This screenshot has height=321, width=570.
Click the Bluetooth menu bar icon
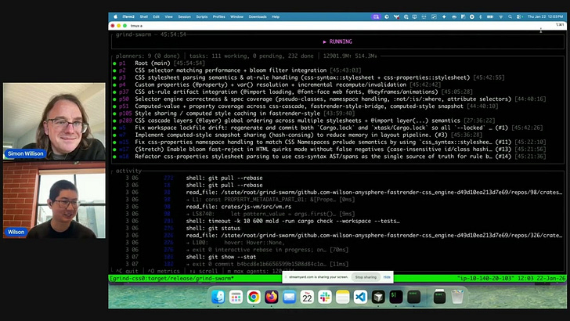(x=480, y=16)
